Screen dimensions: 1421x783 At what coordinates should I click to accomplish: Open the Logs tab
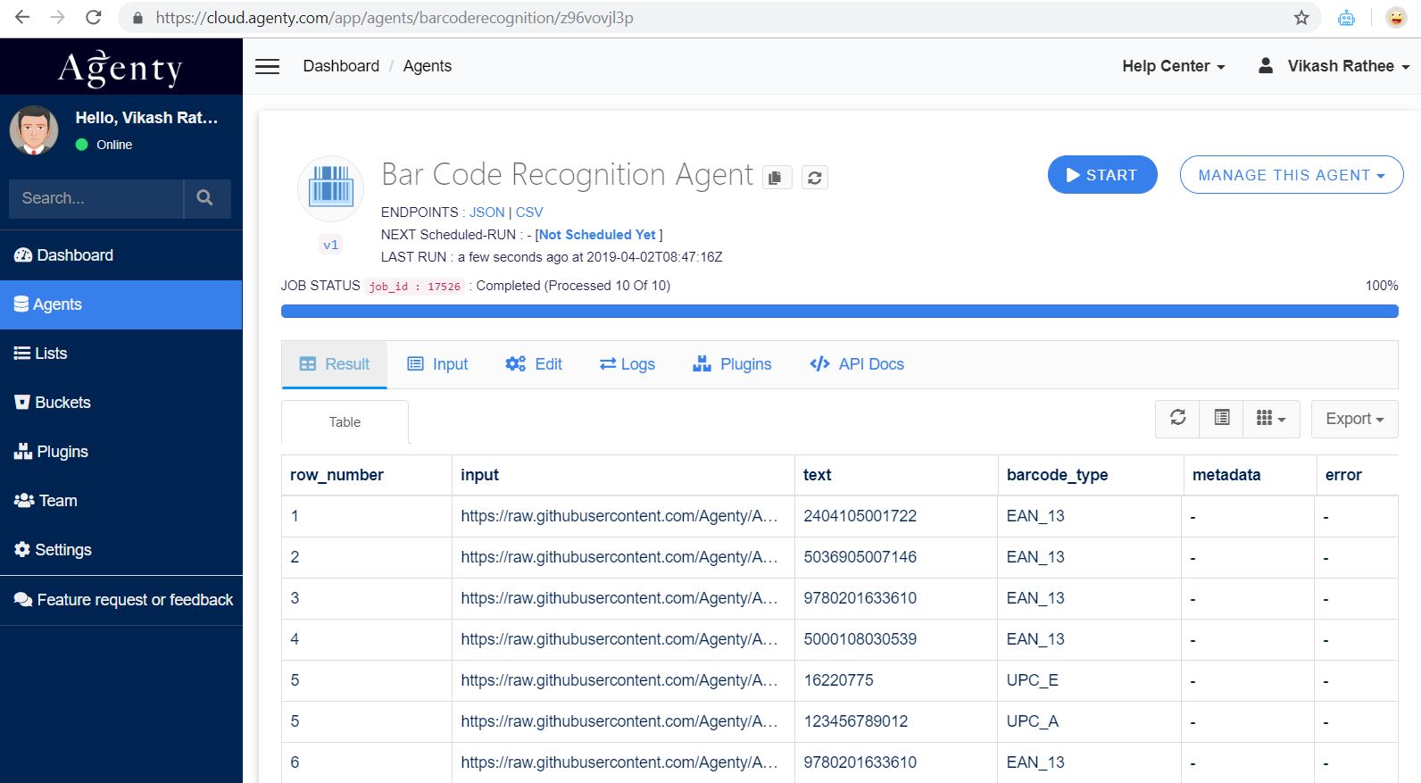627,364
